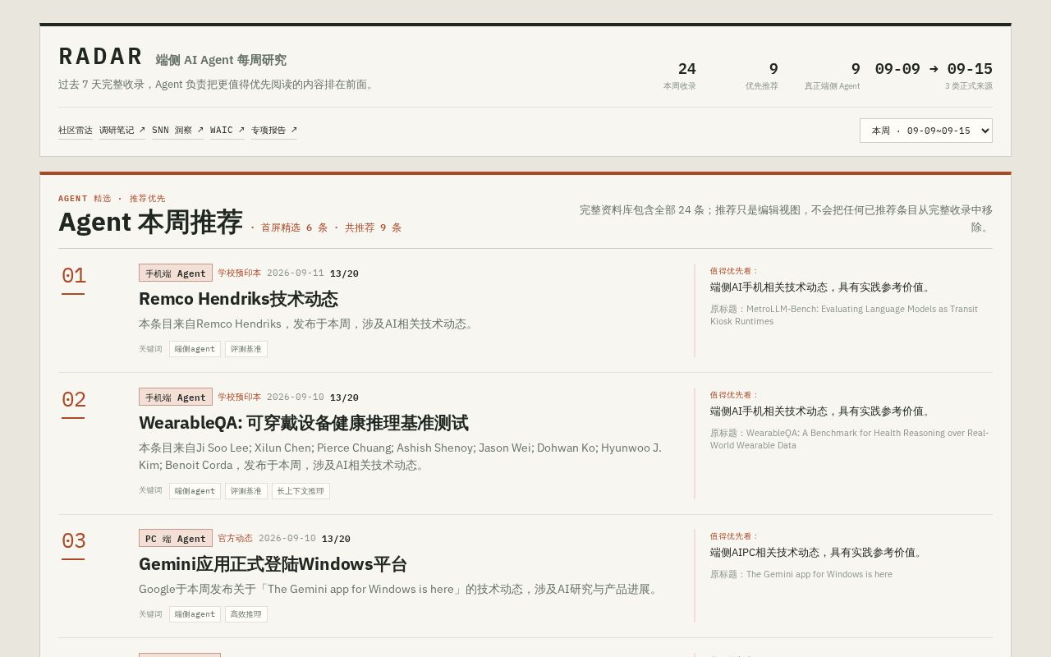The width and height of the screenshot is (1051, 657).
Task: Click 原标题:The Gemini app for Windows is here
Action: [x=801, y=574]
